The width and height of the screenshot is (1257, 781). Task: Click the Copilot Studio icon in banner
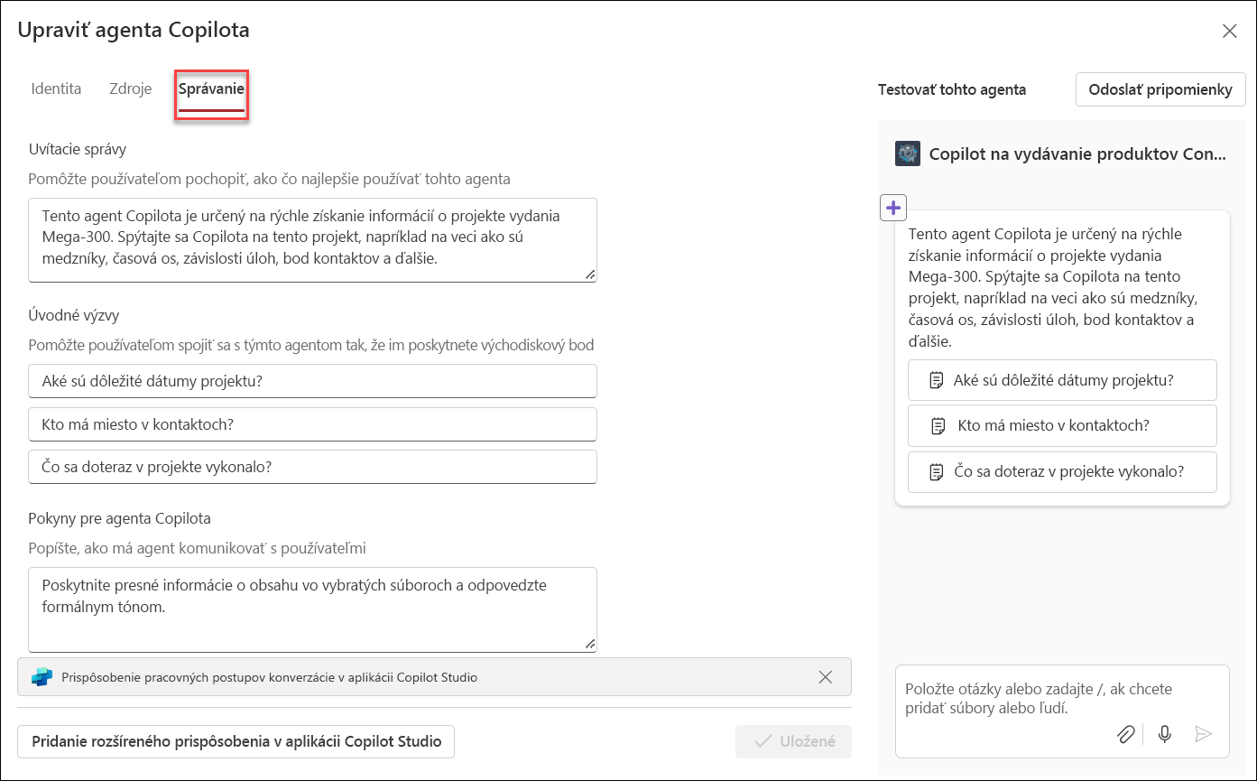[42, 677]
